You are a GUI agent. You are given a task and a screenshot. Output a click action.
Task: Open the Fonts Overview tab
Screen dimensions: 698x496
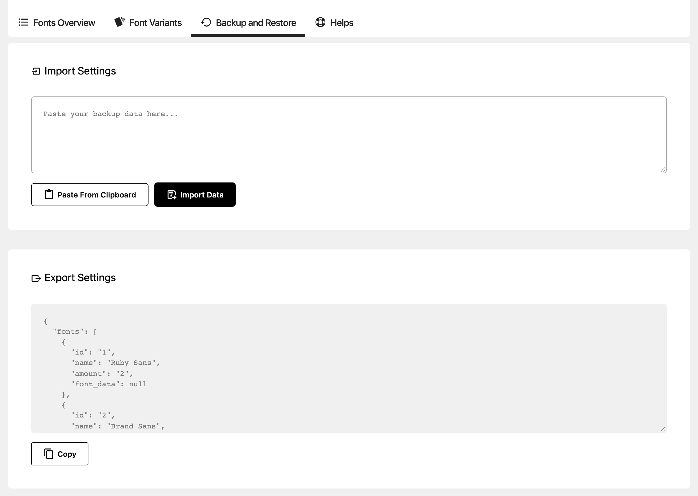pos(57,23)
